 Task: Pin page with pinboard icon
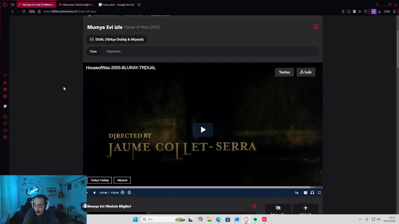click(343, 12)
